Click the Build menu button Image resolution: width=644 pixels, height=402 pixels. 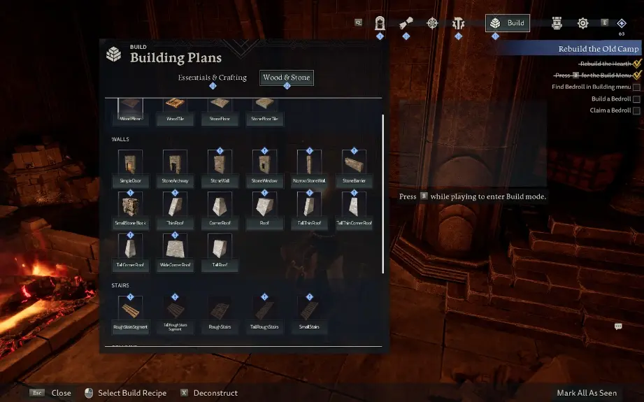pyautogui.click(x=508, y=23)
